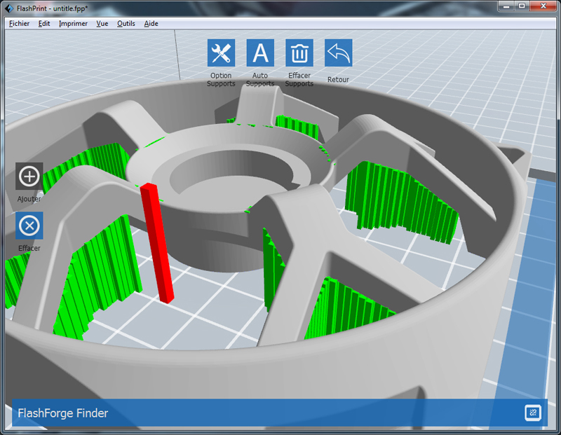
Task: Open the Imprimer menu
Action: (x=73, y=24)
